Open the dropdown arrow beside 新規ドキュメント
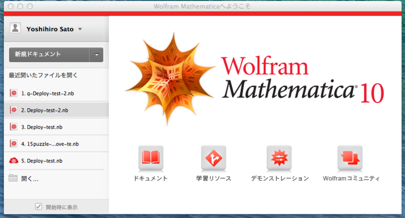The width and height of the screenshot is (405, 218). tap(97, 55)
